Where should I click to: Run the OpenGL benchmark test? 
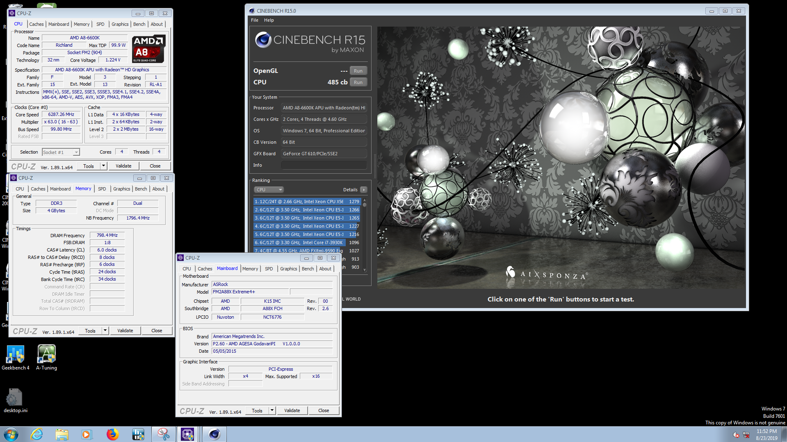click(x=358, y=71)
